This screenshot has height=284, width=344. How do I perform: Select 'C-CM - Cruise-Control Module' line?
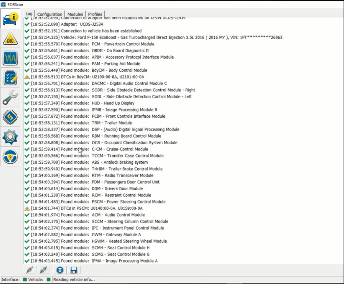coord(89,149)
